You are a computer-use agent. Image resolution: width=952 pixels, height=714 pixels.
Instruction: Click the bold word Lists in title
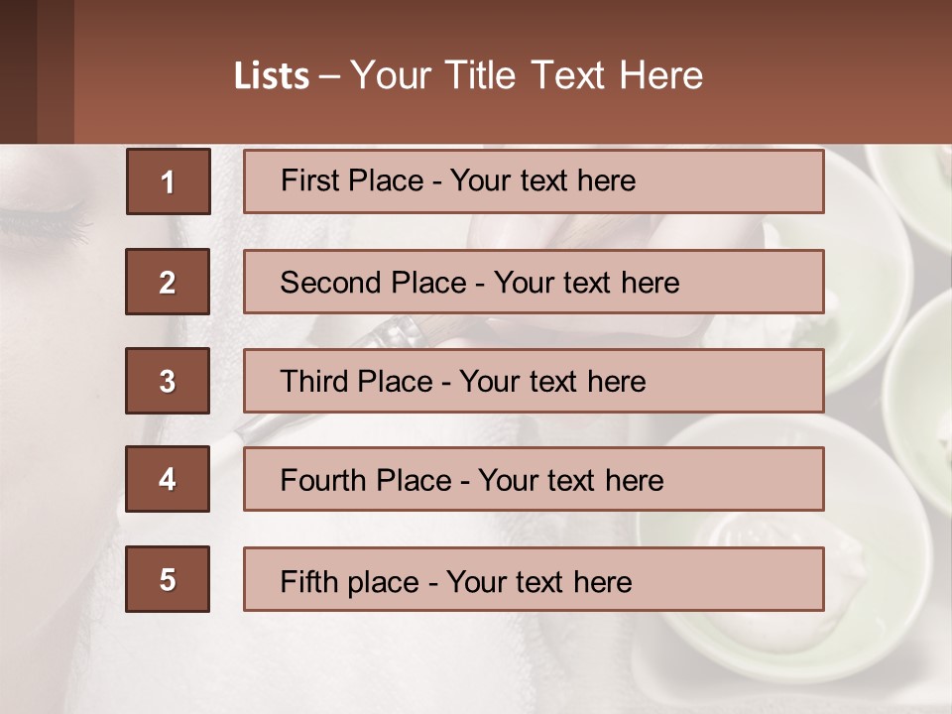[272, 76]
